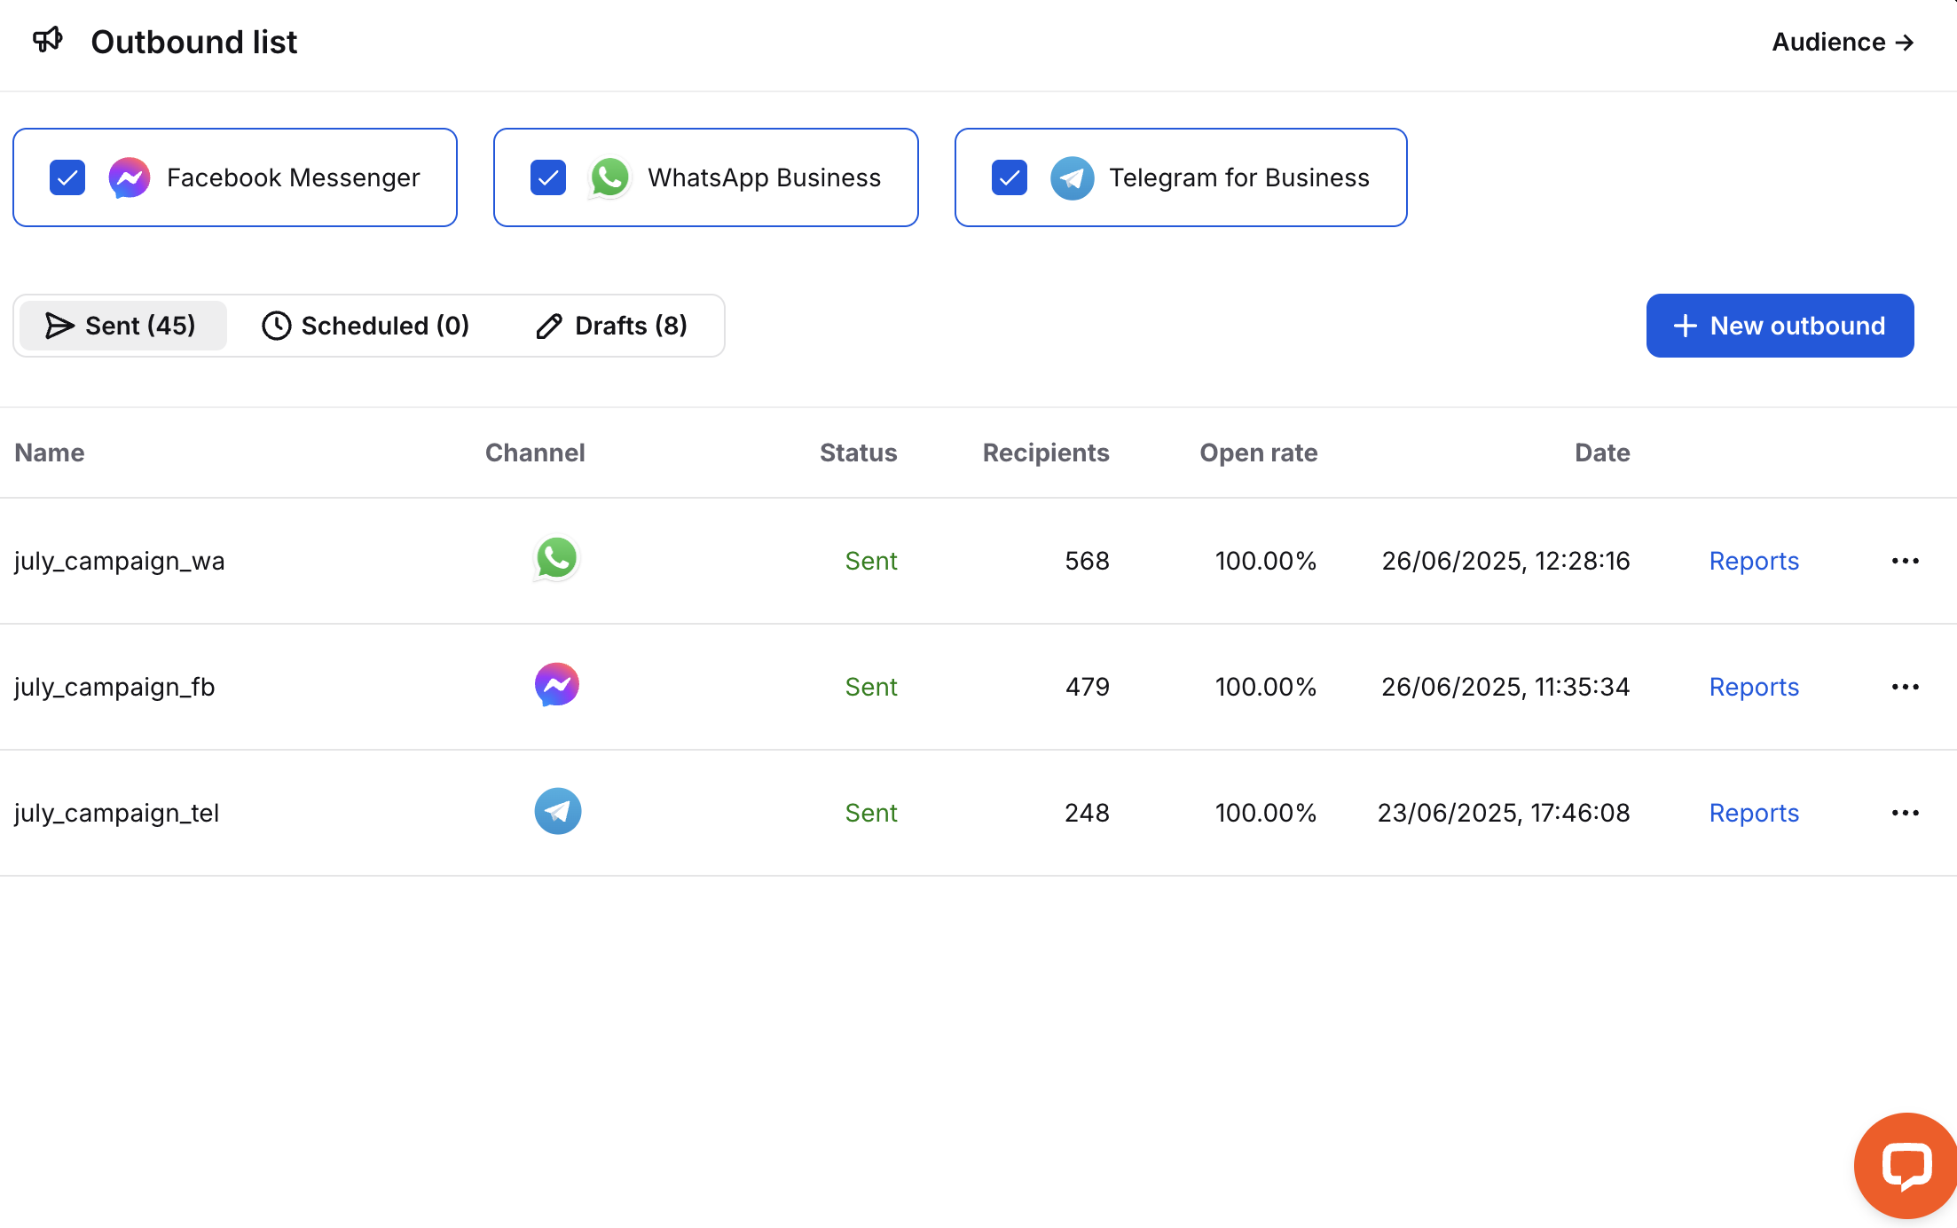Go to Audience page link

pyautogui.click(x=1843, y=42)
